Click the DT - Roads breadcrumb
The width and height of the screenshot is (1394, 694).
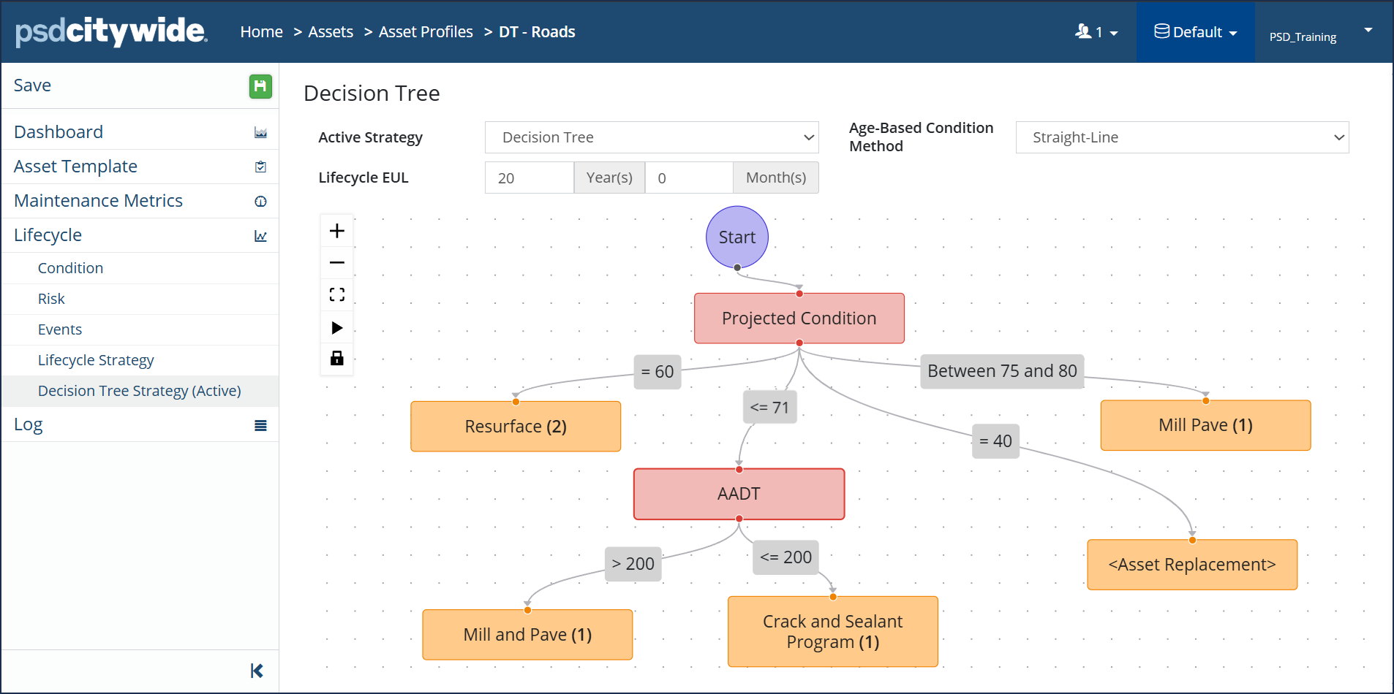[x=537, y=32]
